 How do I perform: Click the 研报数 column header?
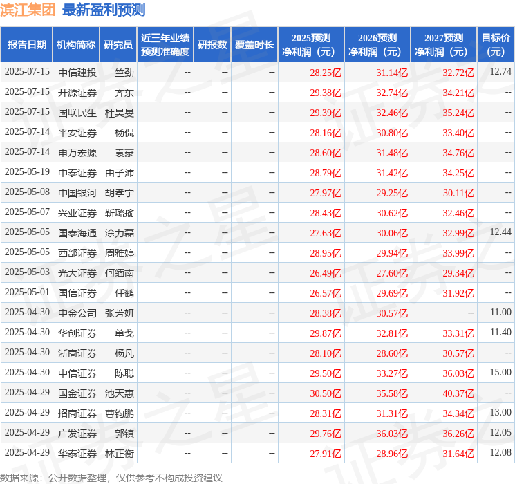(212, 44)
